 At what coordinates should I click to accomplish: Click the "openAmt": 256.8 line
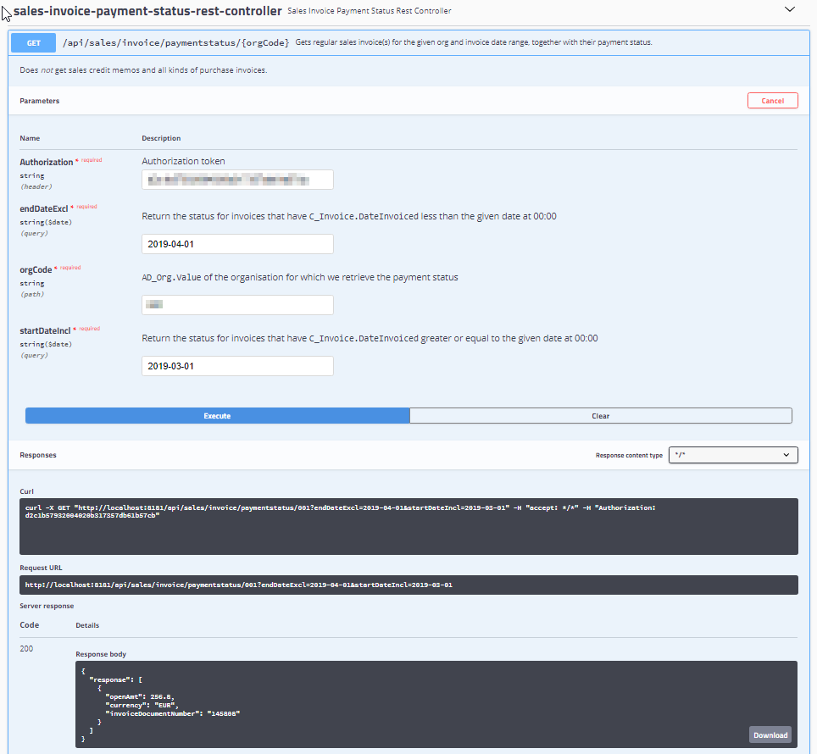pyautogui.click(x=140, y=696)
